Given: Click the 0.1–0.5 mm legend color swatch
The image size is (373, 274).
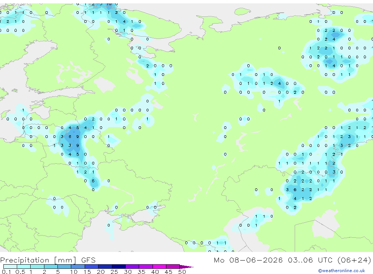Looking at the screenshot, I should 10,267.
